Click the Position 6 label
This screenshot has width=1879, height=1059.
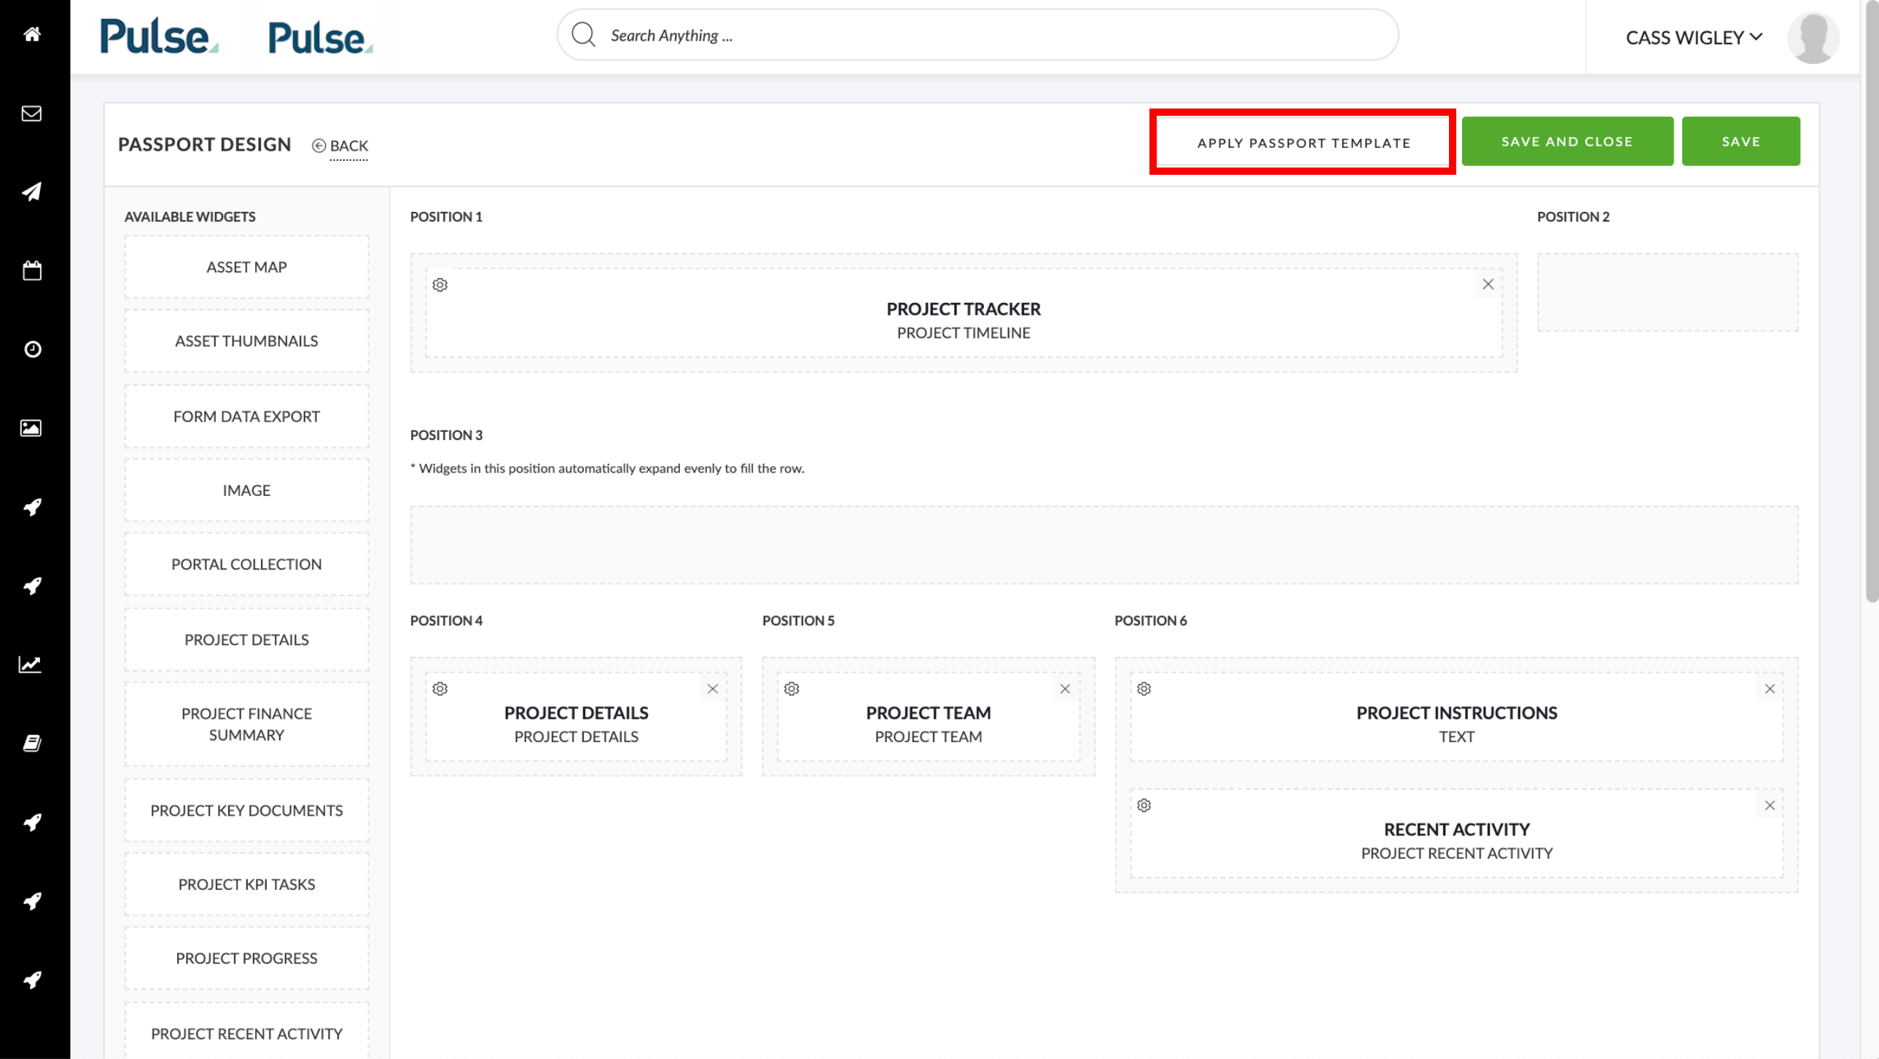(1150, 621)
